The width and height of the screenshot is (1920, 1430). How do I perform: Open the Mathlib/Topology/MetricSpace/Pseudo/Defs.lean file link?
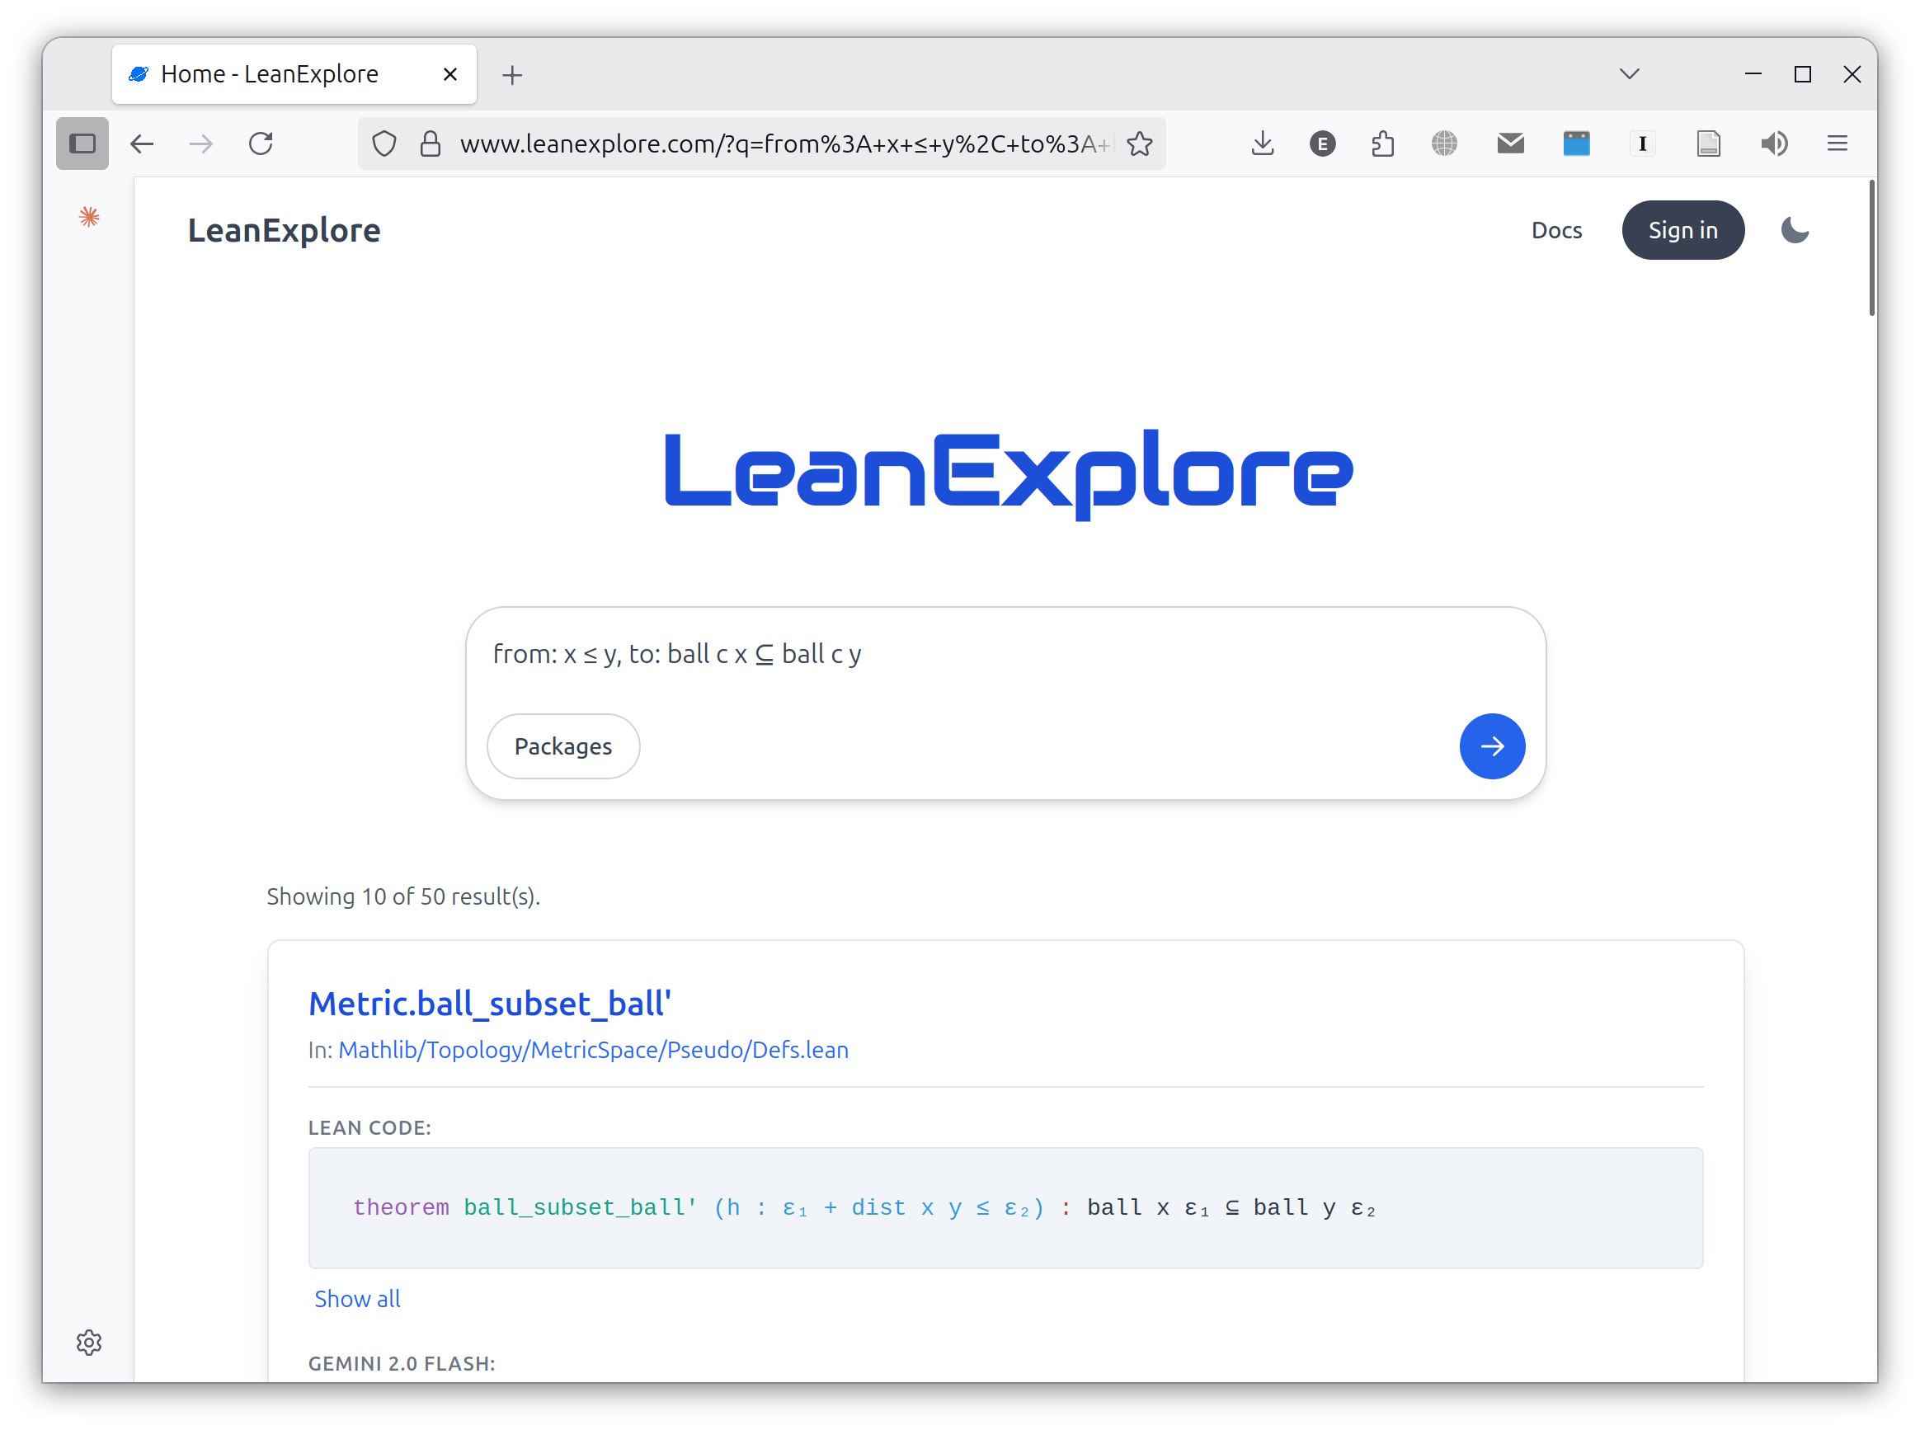click(593, 1050)
